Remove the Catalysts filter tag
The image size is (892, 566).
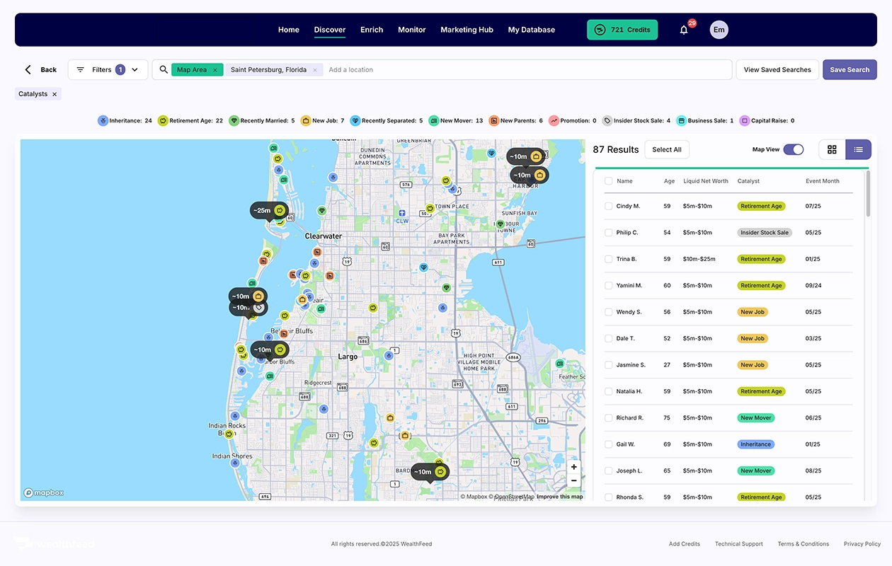55,94
